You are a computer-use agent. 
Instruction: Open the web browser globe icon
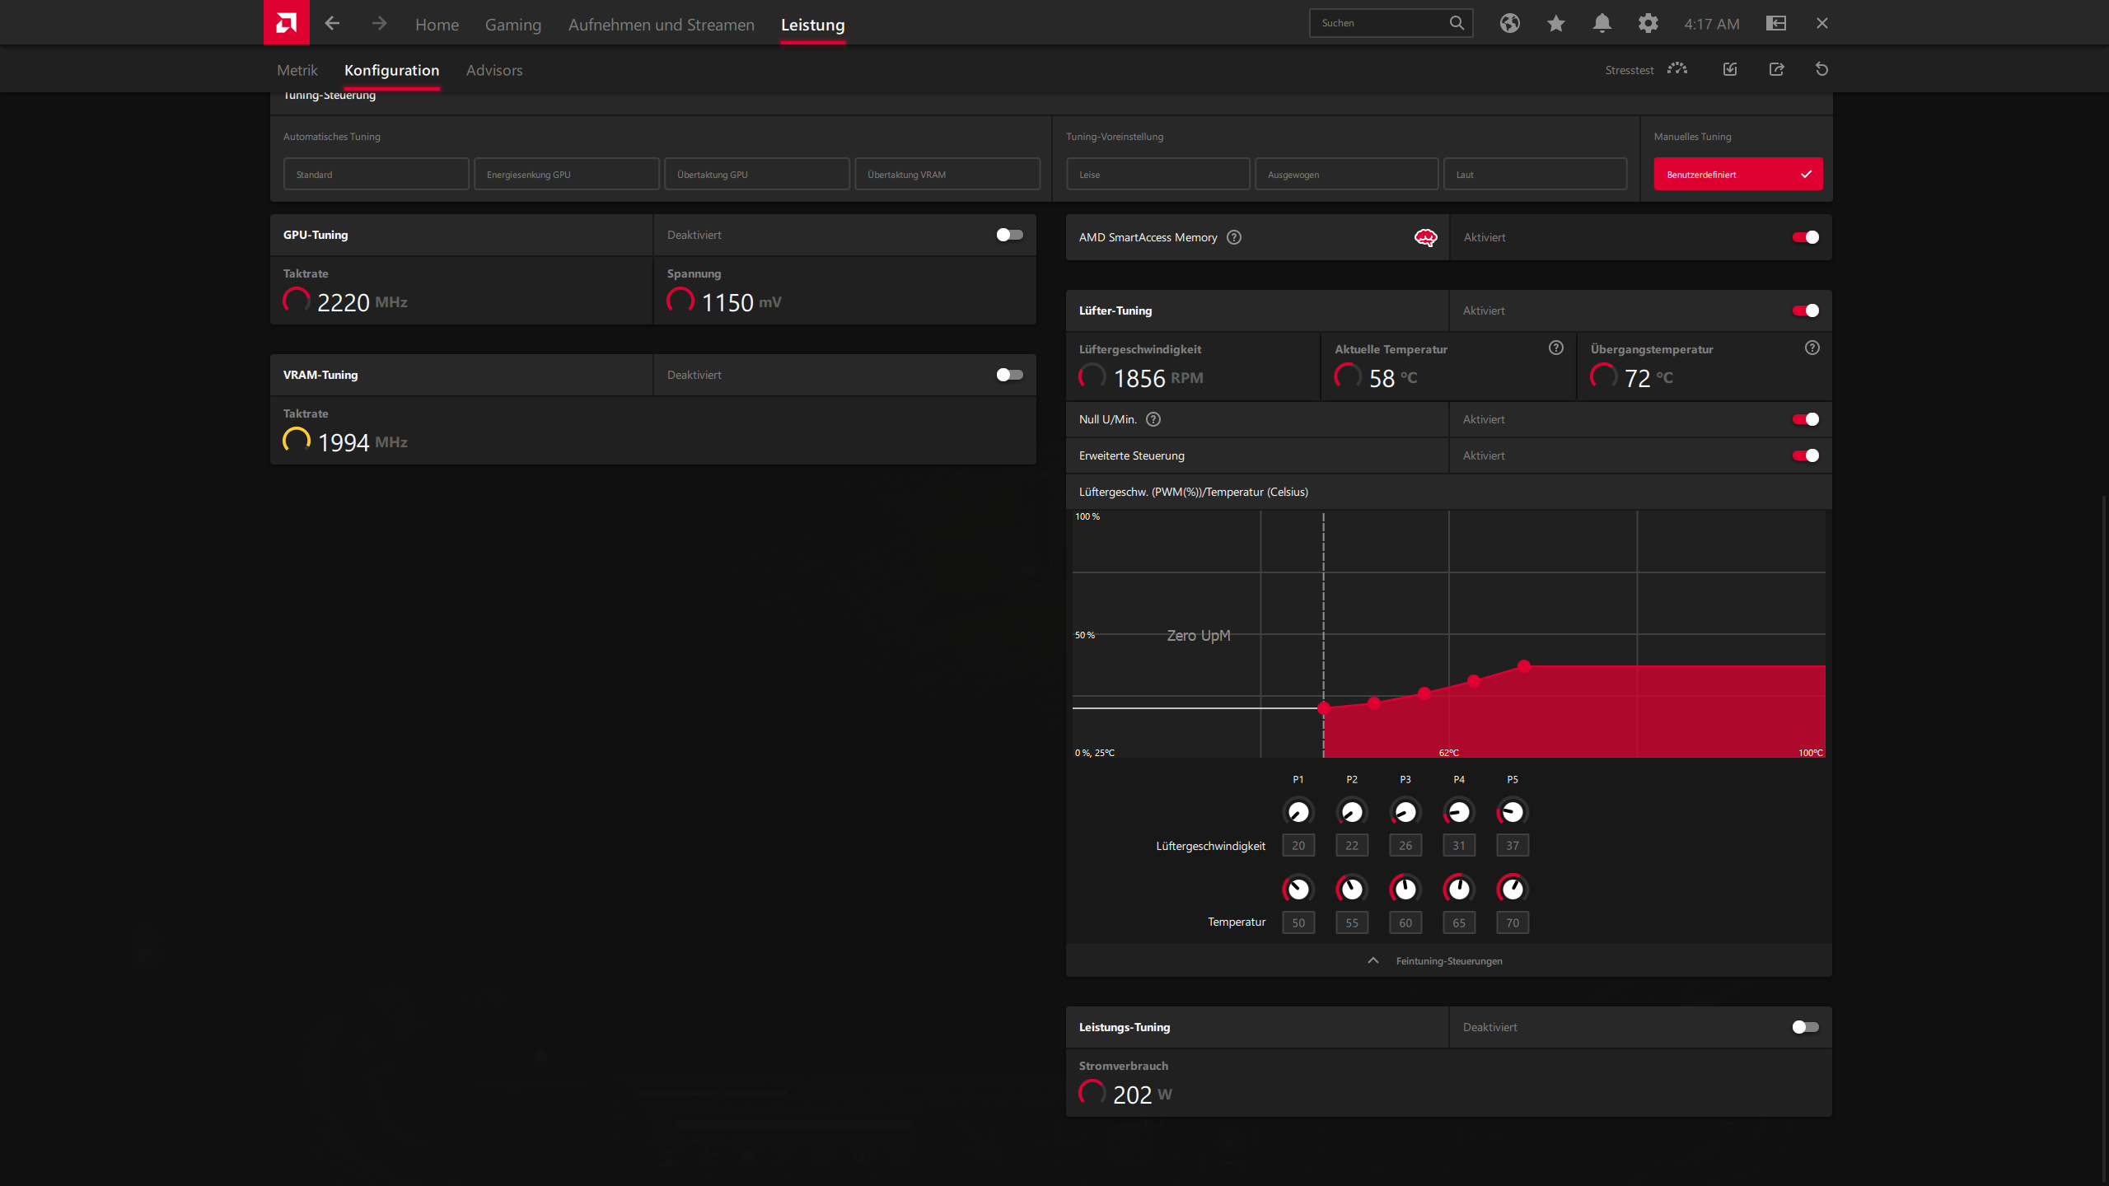pos(1509,23)
